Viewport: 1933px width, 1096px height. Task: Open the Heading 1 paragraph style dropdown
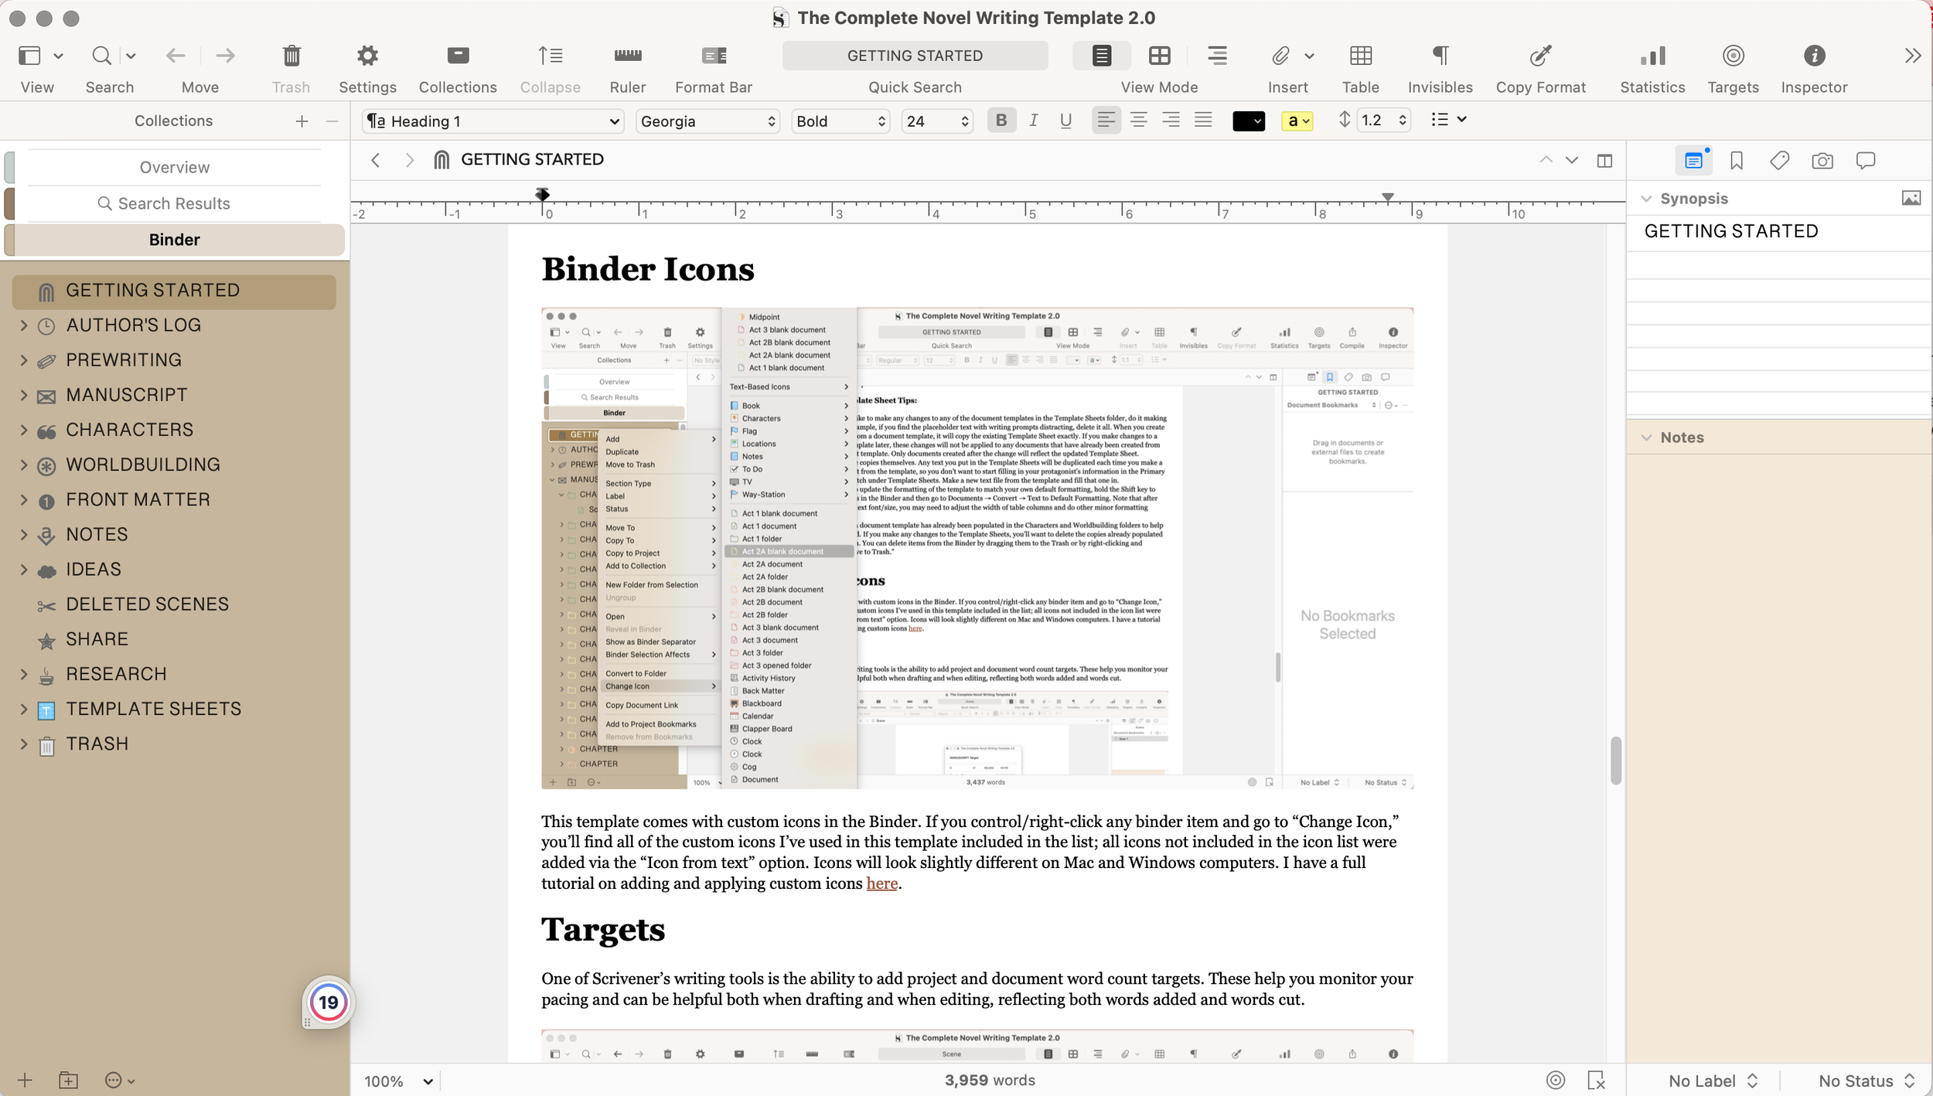click(x=493, y=121)
